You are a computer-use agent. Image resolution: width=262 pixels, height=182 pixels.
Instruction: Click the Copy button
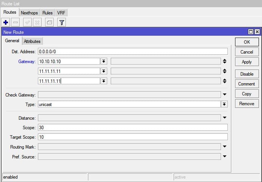247,94
